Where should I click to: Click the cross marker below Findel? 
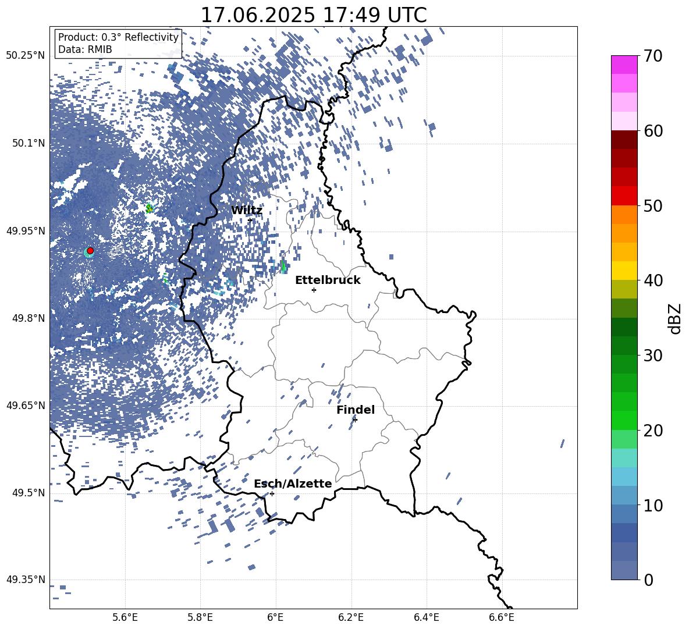click(355, 420)
